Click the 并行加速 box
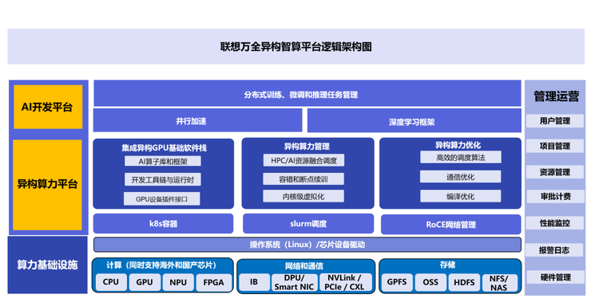 (197, 120)
